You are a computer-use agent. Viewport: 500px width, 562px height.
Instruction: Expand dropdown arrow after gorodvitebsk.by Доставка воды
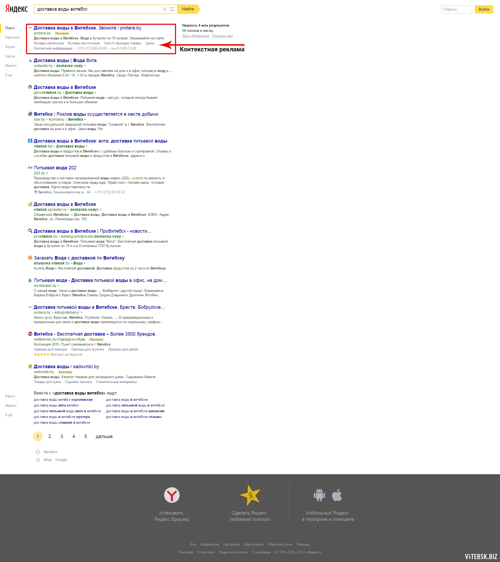(95, 93)
